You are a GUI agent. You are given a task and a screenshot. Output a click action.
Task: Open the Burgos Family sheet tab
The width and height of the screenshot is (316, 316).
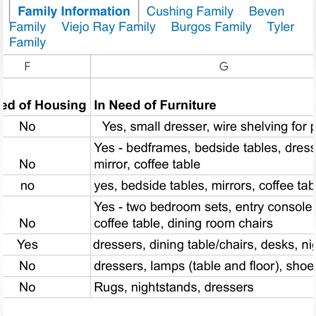pyautogui.click(x=211, y=27)
